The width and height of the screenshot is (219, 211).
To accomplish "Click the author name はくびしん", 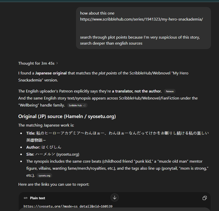I will coord(51,147).
